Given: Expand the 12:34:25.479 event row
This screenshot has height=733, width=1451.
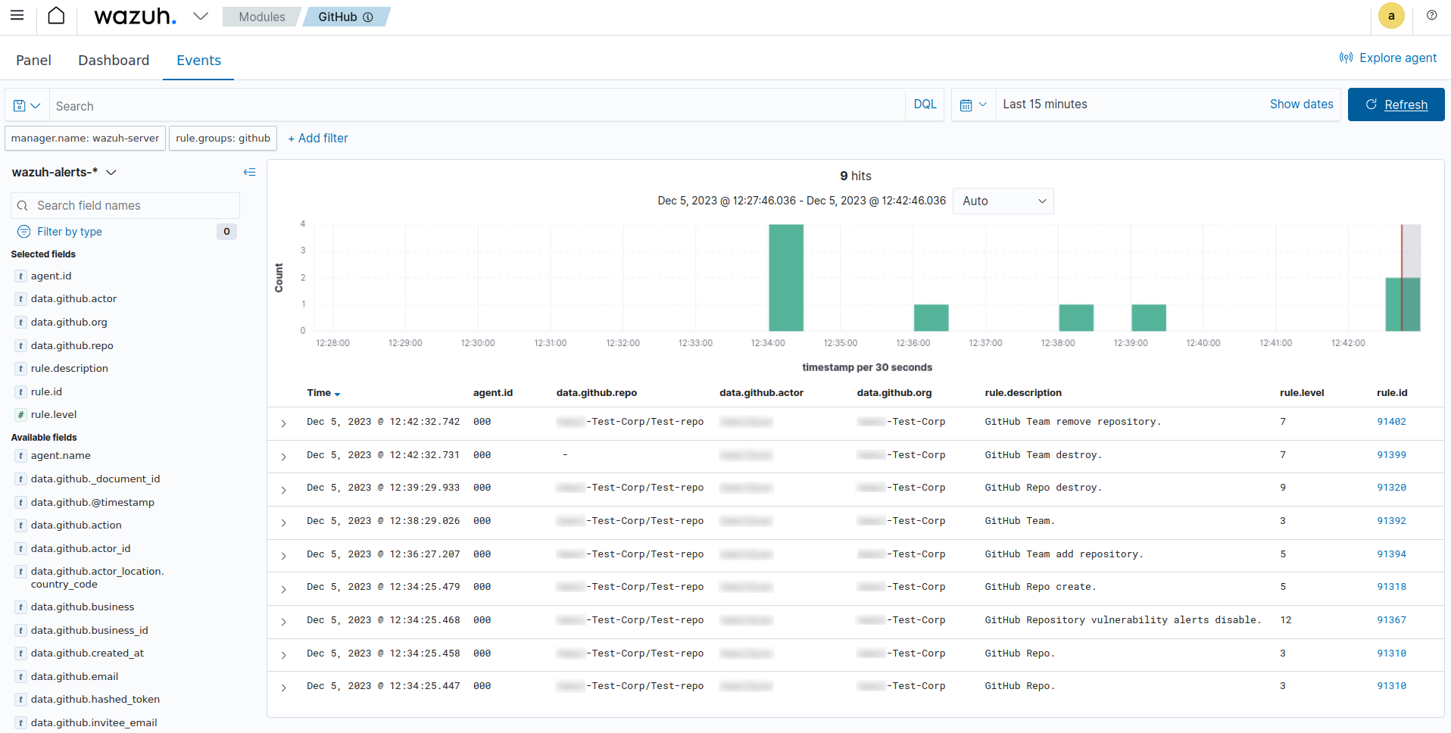Looking at the screenshot, I should (284, 589).
